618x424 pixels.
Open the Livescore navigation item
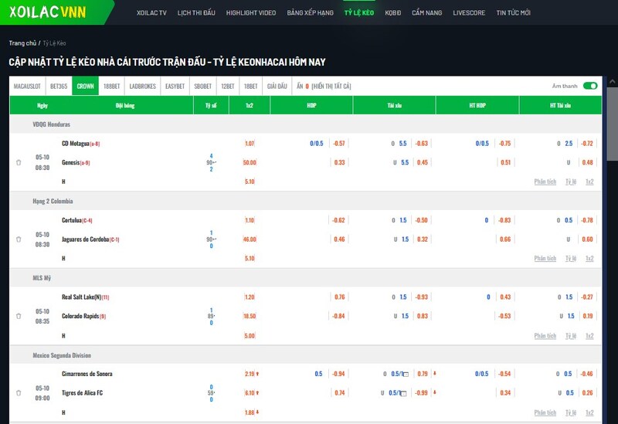point(469,13)
